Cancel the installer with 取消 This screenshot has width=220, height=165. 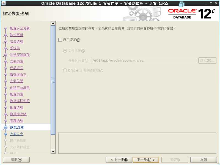tap(204, 160)
